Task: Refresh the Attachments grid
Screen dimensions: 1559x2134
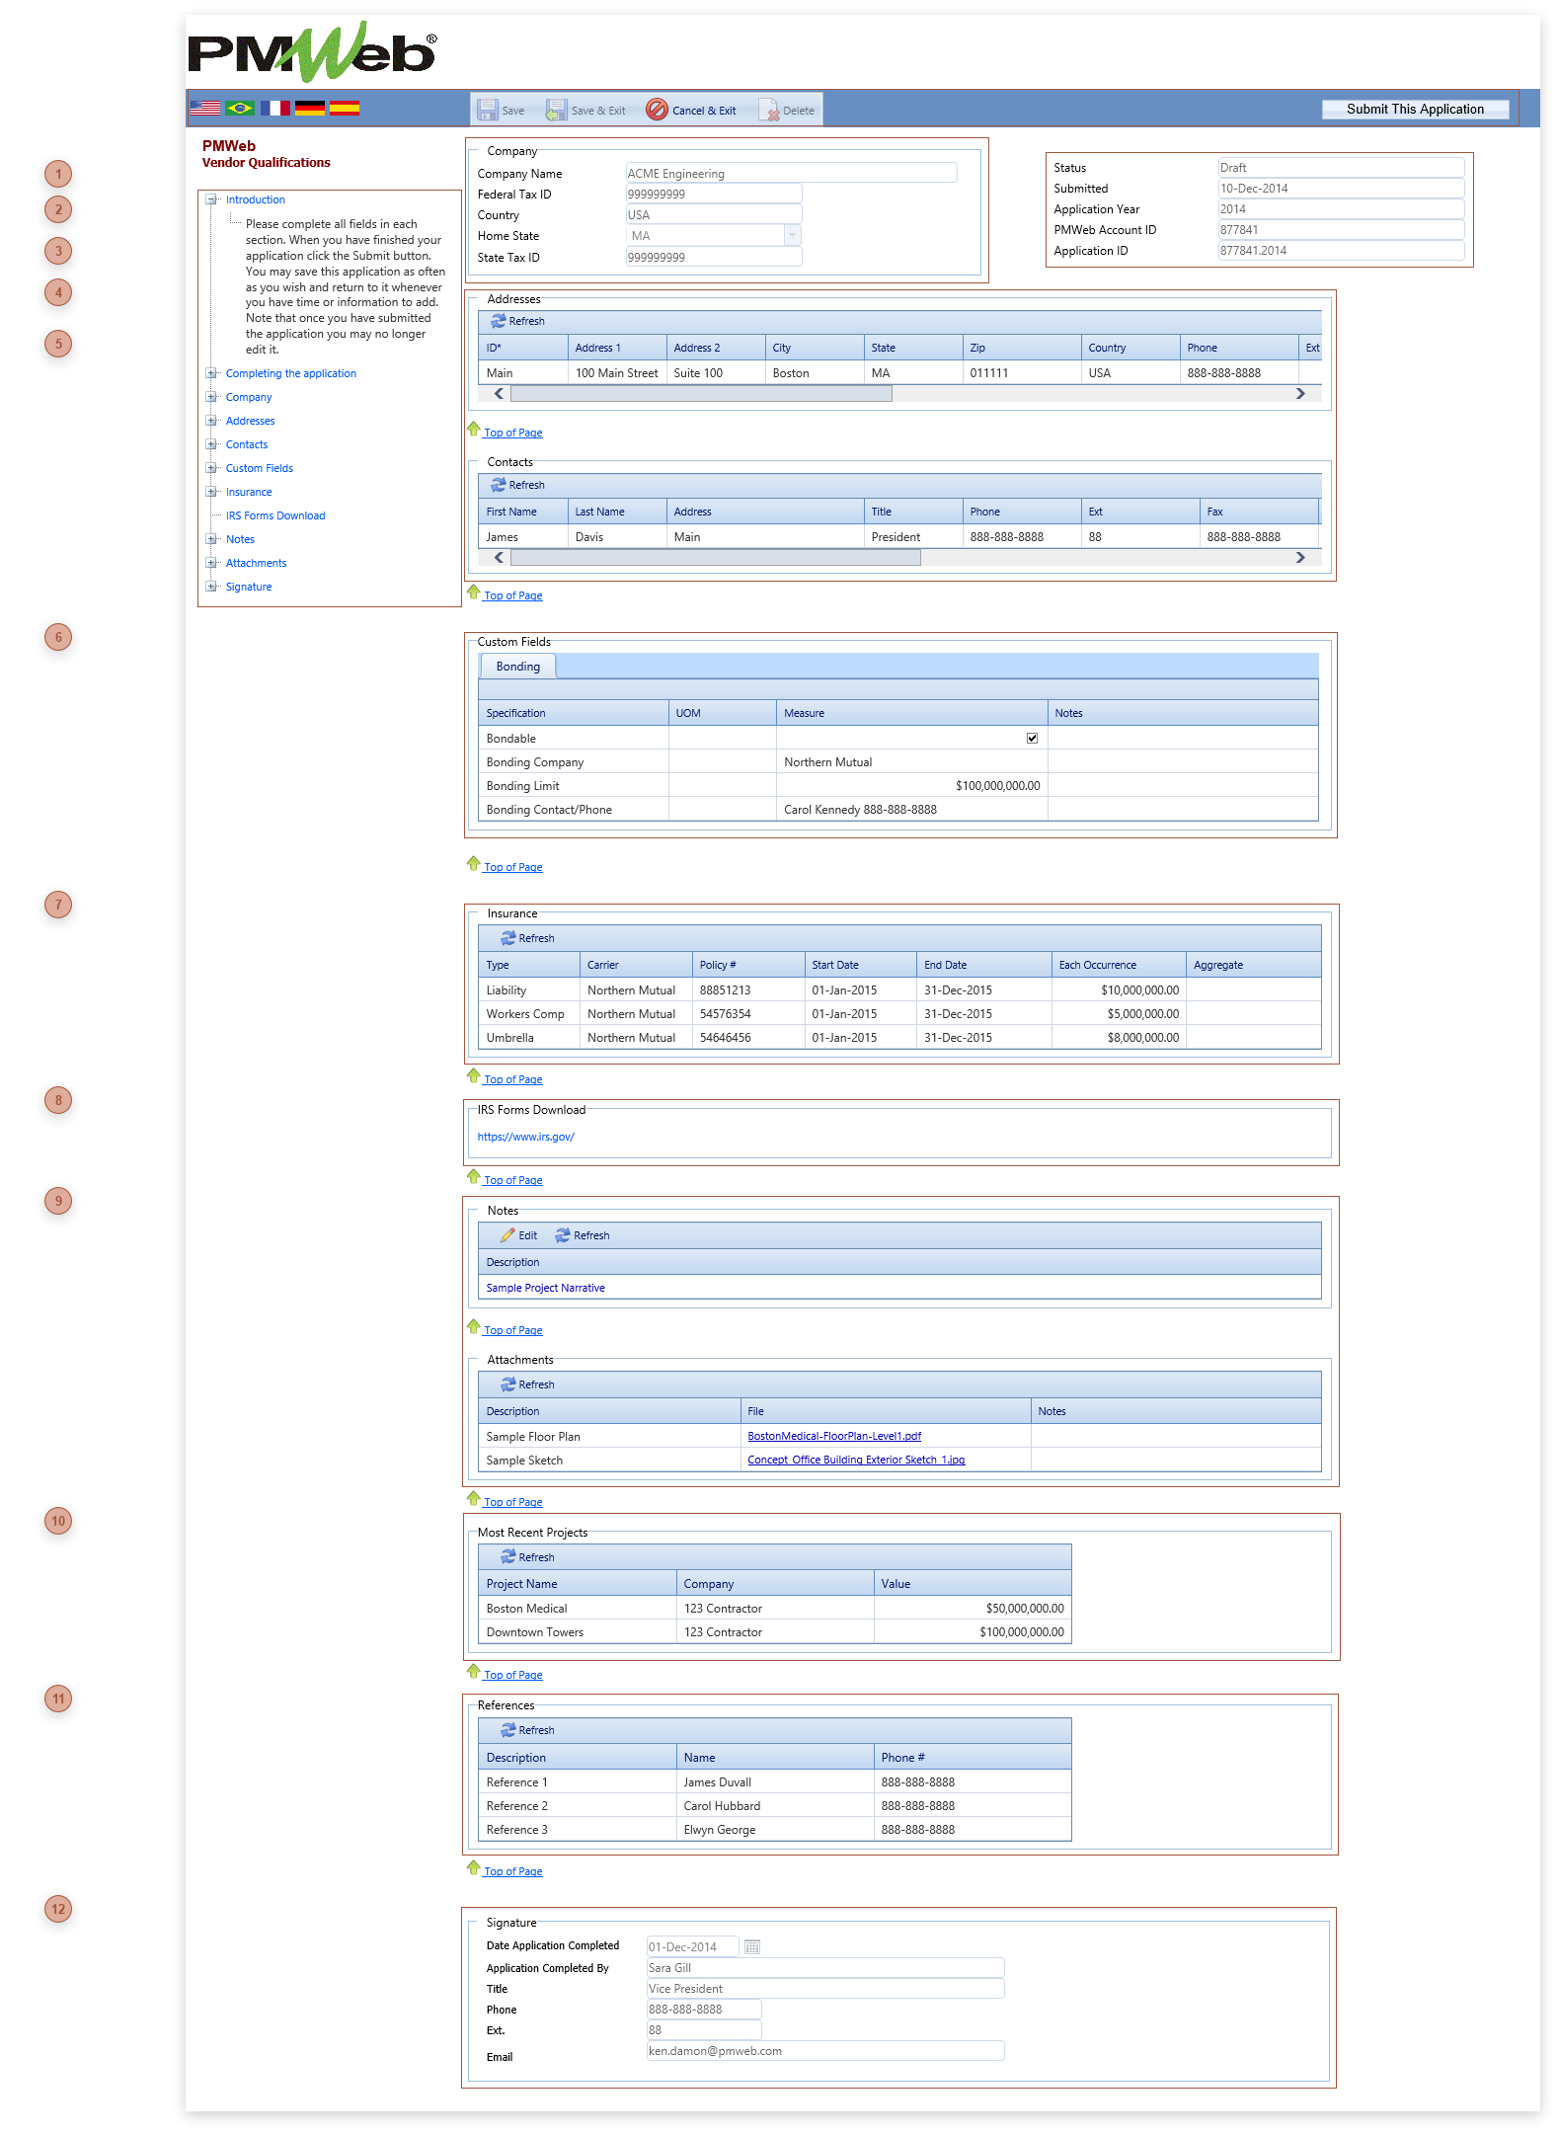Action: pyautogui.click(x=527, y=1384)
